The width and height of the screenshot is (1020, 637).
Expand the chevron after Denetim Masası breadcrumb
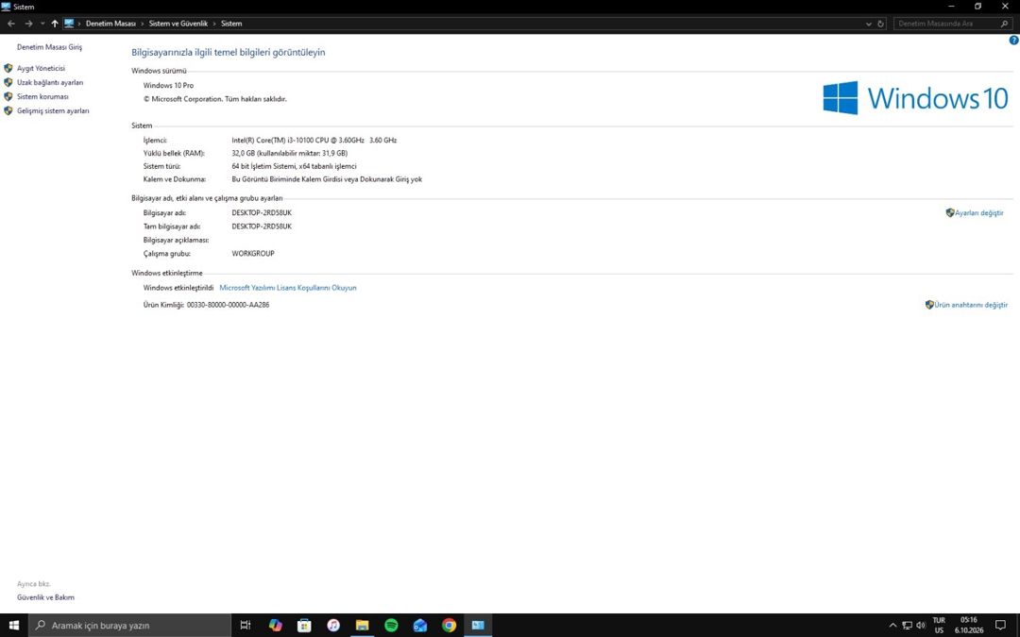(x=143, y=24)
